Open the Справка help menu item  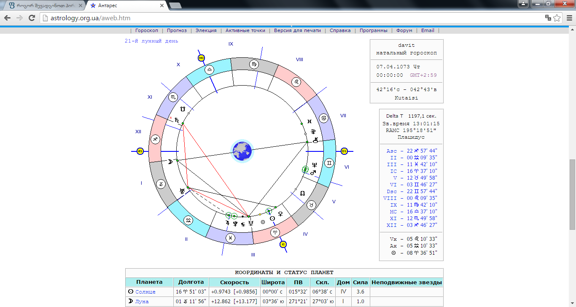pos(340,30)
